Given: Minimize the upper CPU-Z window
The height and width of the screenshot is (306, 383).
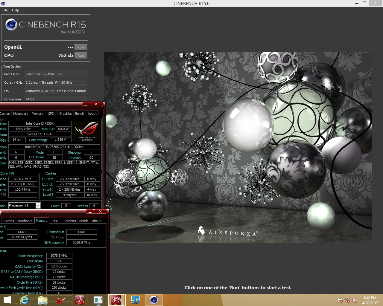Looking at the screenshot, I should coord(86,104).
